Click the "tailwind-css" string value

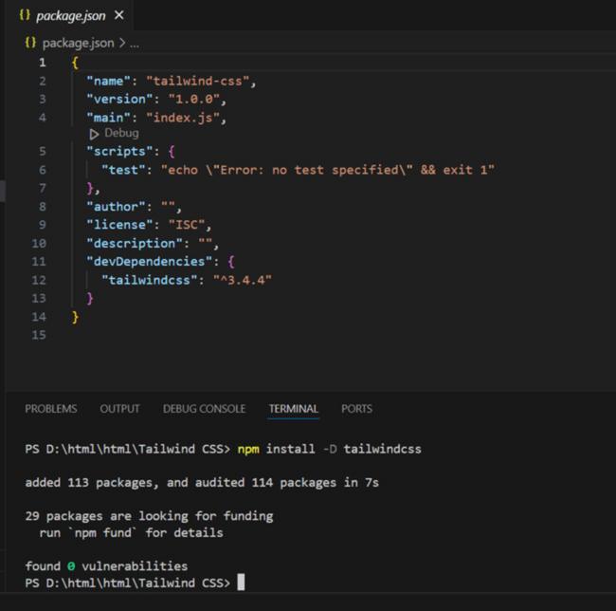tap(198, 81)
